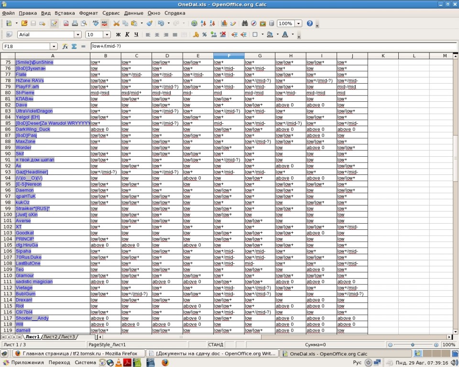The image size is (459, 367).
Task: Switch to sheet tab Лист2
Action: coord(50,337)
